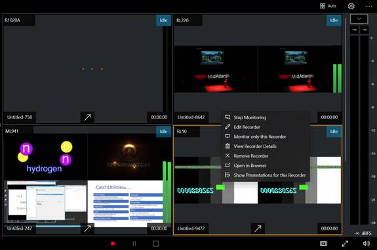The height and width of the screenshot is (250, 377).
Task: Click the Idle status badge on ML941
Action: (163, 132)
